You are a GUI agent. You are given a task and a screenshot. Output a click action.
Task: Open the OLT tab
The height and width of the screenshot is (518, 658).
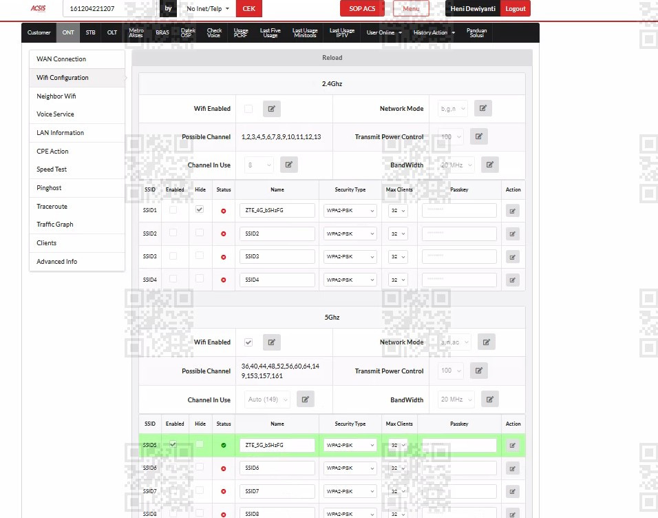click(112, 33)
